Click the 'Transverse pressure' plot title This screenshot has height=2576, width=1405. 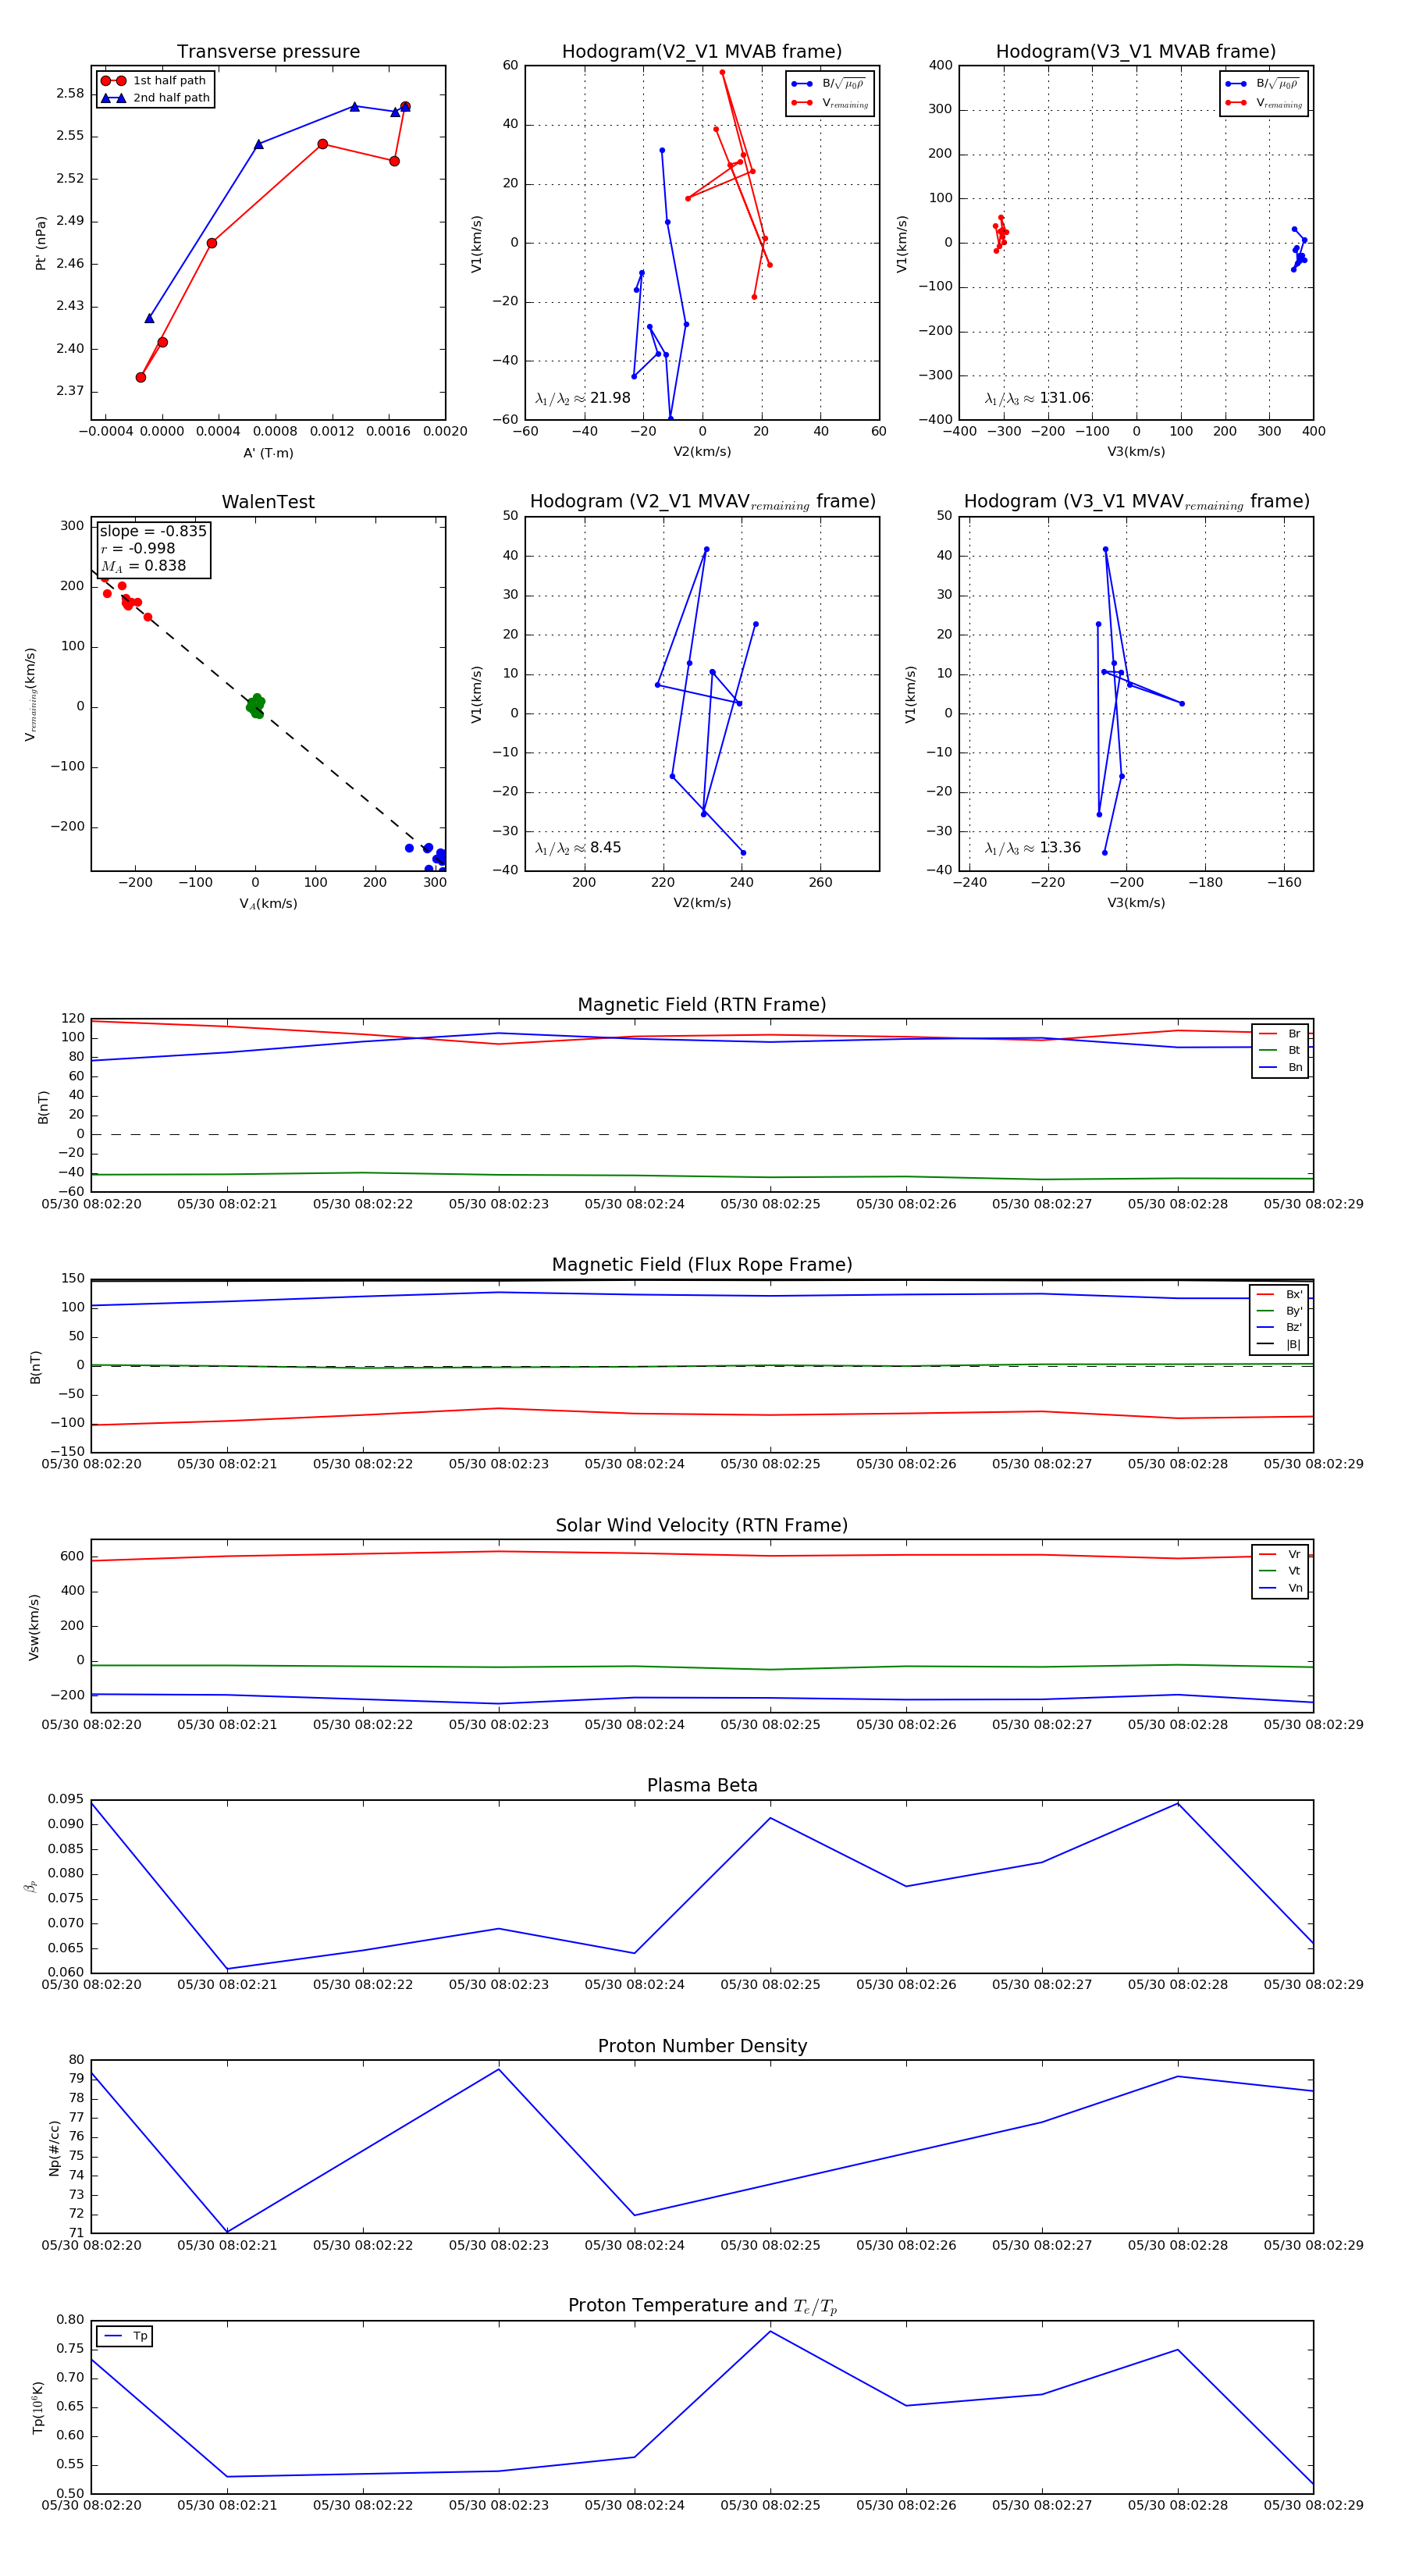[268, 52]
